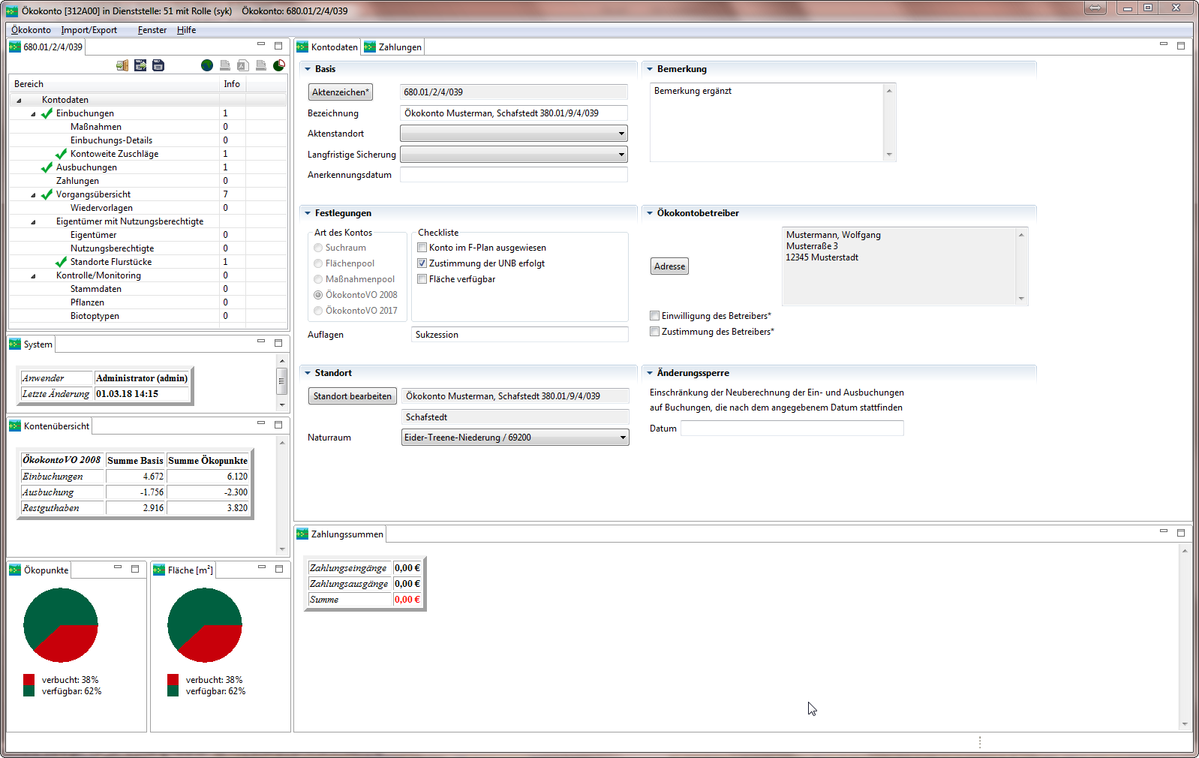The width and height of the screenshot is (1199, 758).
Task: Maximize the Kontenübersicht panel
Action: [x=278, y=424]
